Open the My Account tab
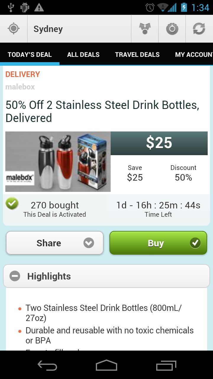Image resolution: width=213 pixels, height=379 pixels. (x=193, y=54)
